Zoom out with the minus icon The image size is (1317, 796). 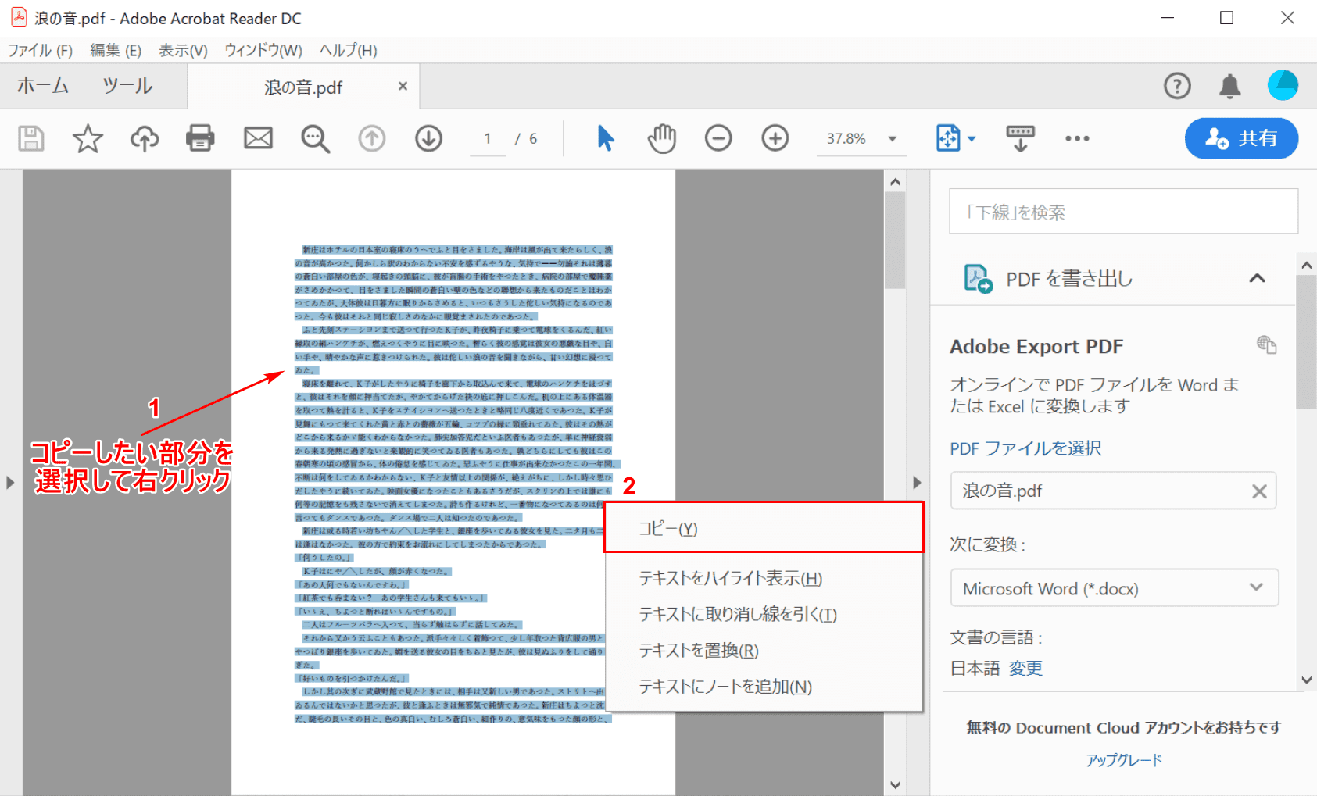point(718,139)
